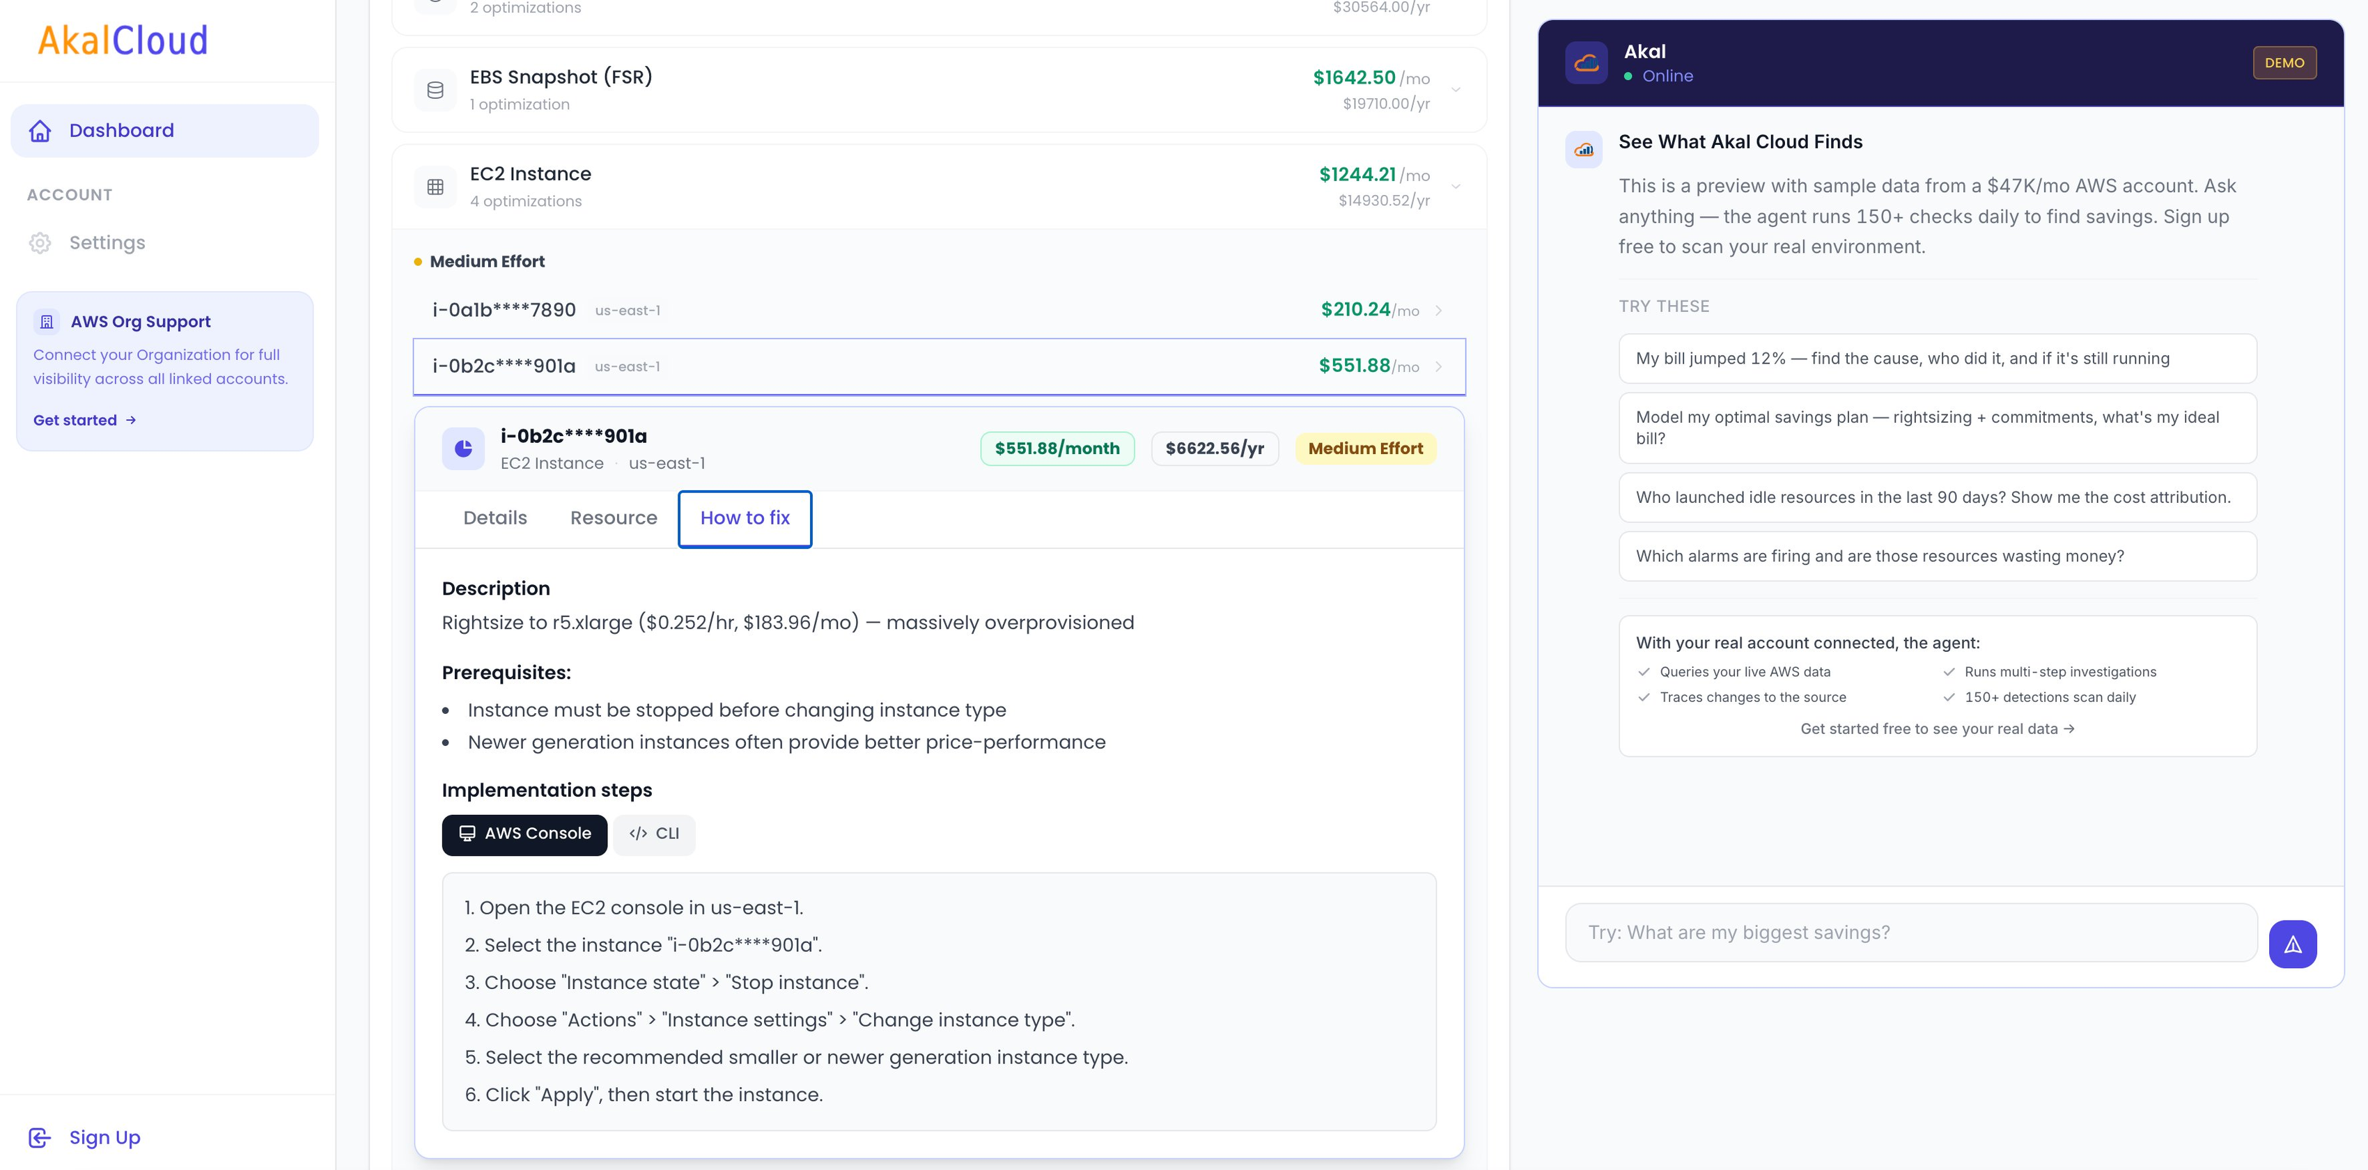This screenshot has width=2368, height=1170.
Task: Click Runs multi-step investigations item
Action: coord(2060,672)
